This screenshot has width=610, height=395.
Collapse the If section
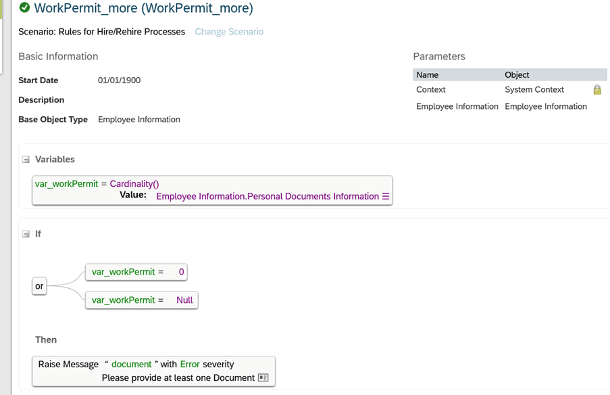pyautogui.click(x=26, y=234)
